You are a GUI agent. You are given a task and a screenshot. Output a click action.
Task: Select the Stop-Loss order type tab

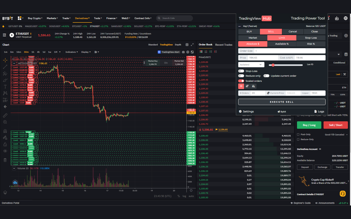point(311,38)
